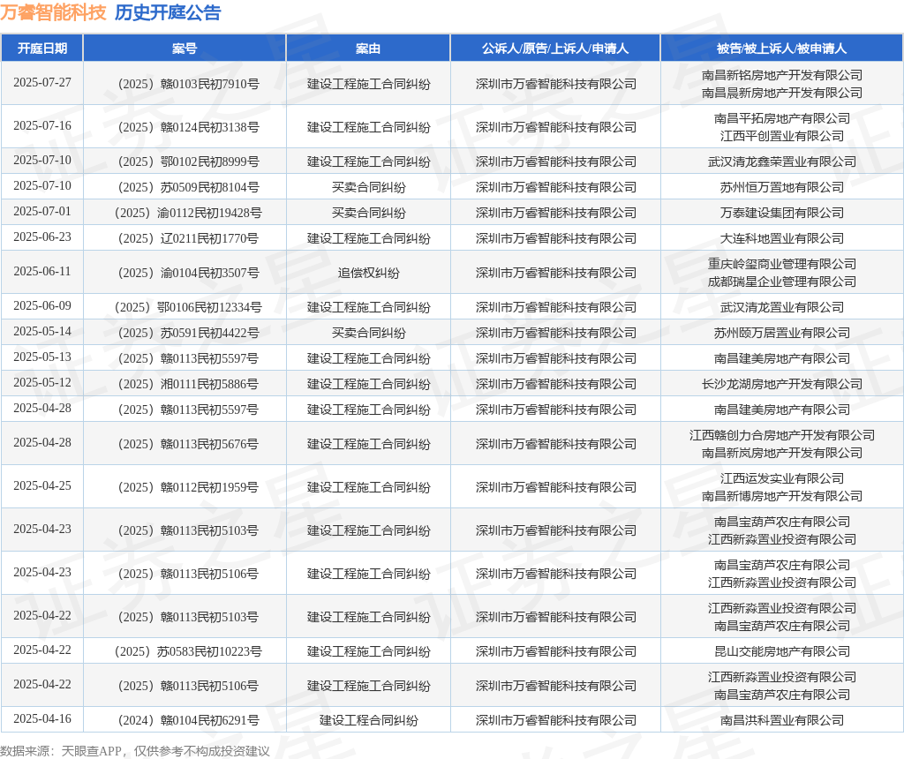Click the 公诉人/原告/上诉人/申请人 column header

coord(555,49)
